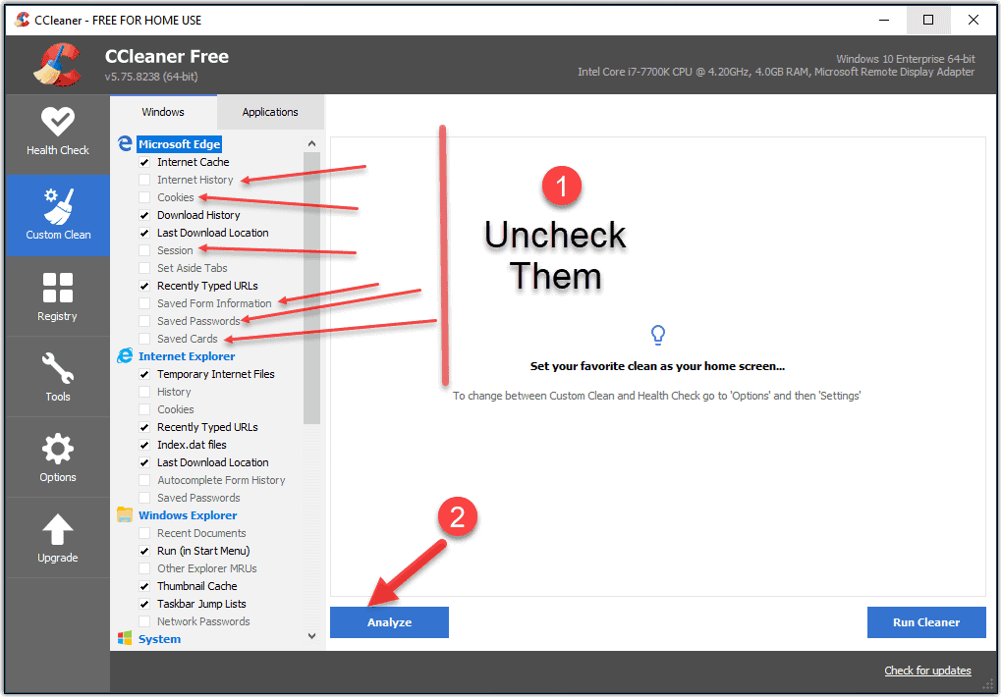Enable the Cookies checkbox for Microsoft Edge
The height and width of the screenshot is (698, 1002).
click(143, 196)
